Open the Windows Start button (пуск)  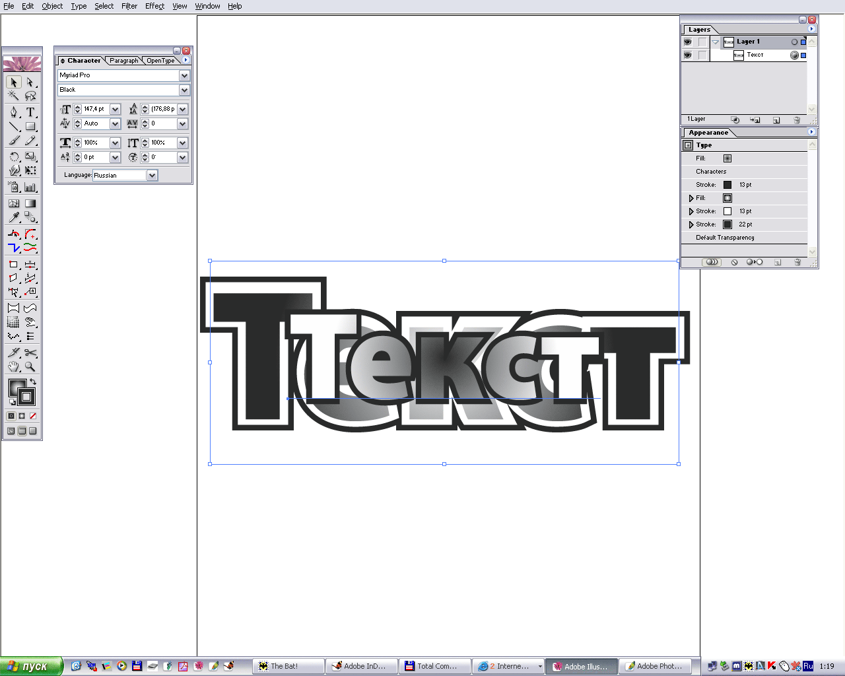pyautogui.click(x=31, y=666)
